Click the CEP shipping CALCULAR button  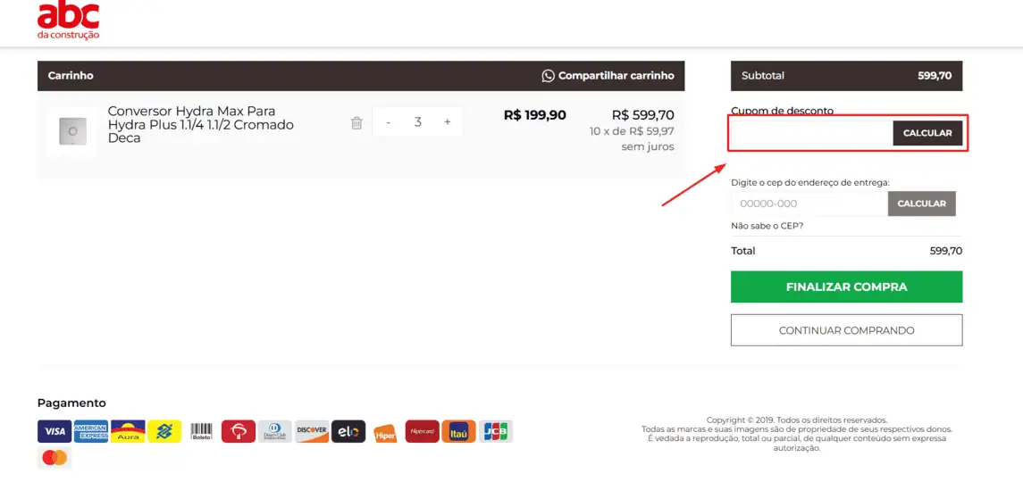click(921, 204)
